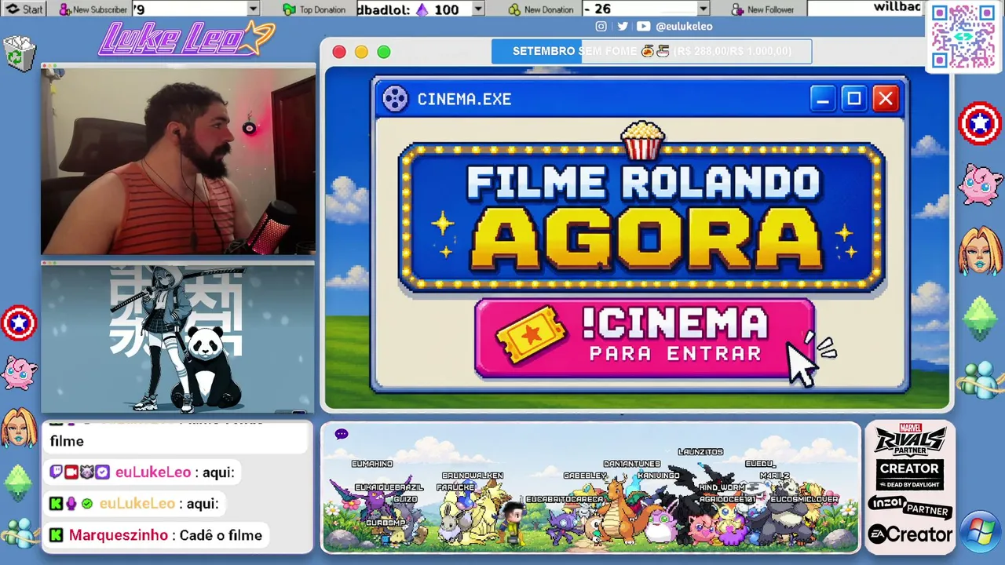Click the BRUNOWALKEN name label
Viewport: 1005px width, 565px height.
click(x=473, y=476)
